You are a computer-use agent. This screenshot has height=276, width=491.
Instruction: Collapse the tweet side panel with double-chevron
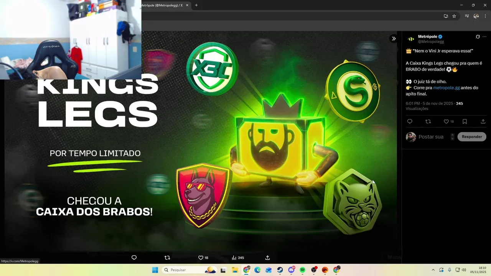(x=394, y=39)
